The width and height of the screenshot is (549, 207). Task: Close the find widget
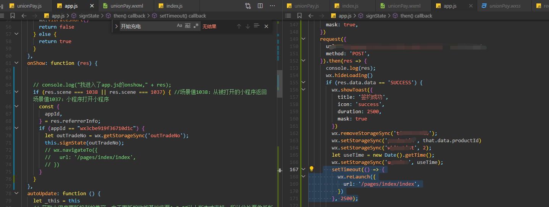[266, 26]
